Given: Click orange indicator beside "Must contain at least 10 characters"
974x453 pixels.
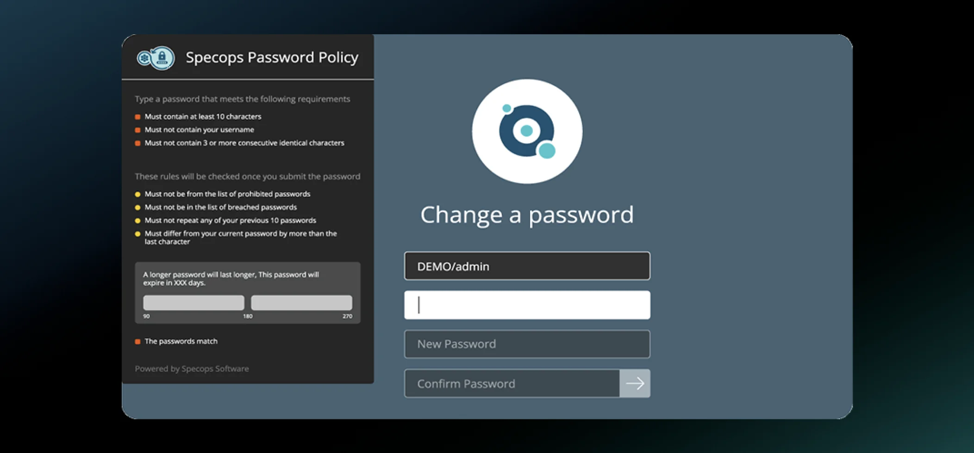Looking at the screenshot, I should pyautogui.click(x=137, y=117).
